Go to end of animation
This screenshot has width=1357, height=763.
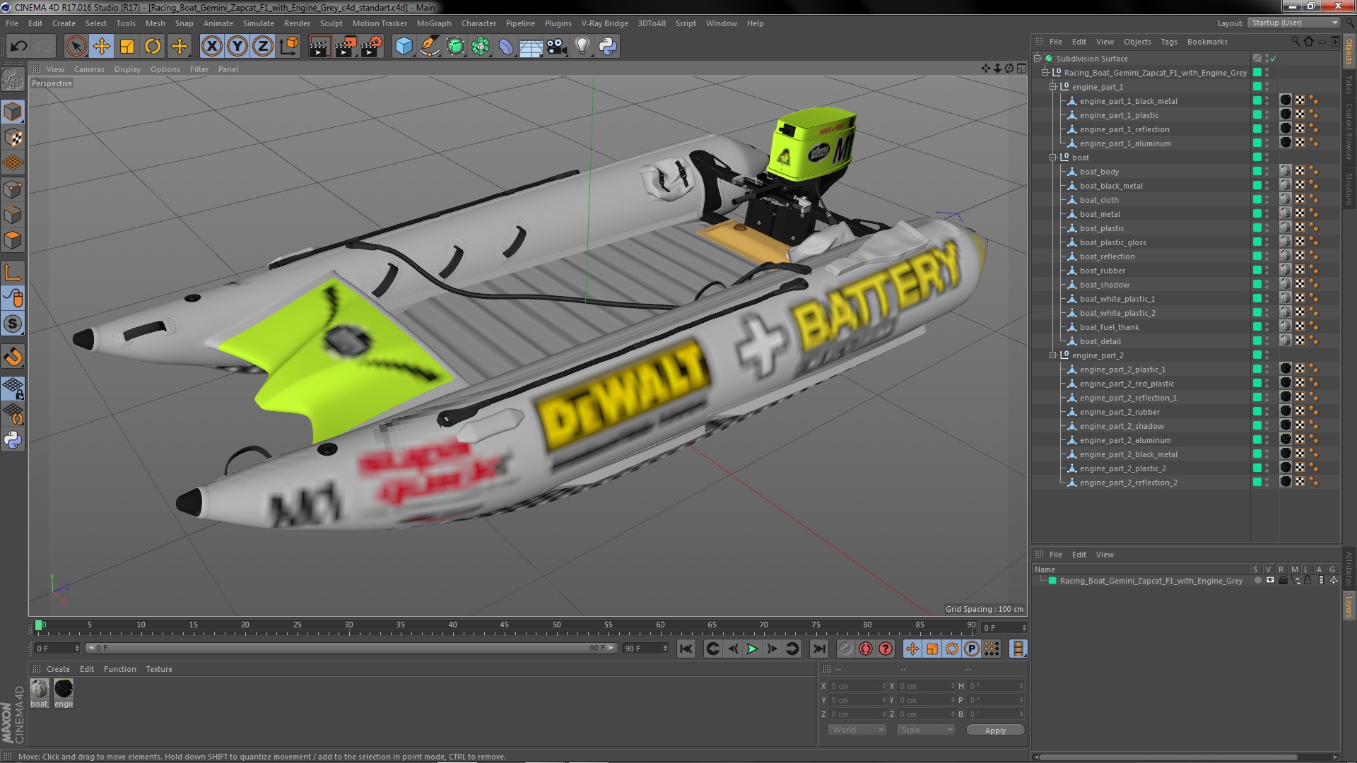click(818, 649)
